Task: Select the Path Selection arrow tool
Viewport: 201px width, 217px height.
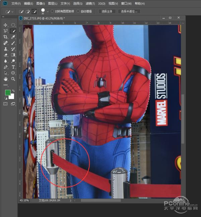Action: point(5,73)
